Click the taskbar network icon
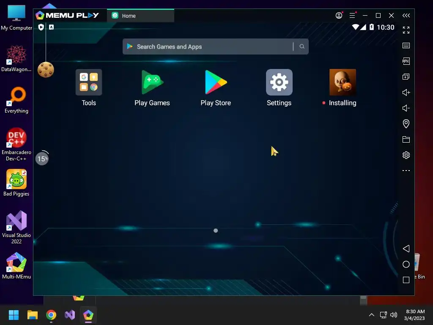 [383, 315]
